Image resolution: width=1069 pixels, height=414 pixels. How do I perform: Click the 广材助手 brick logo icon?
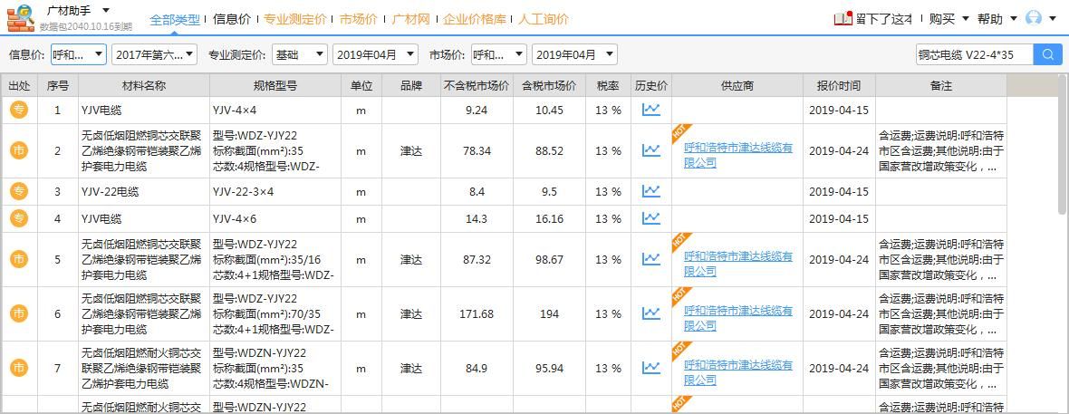21,17
